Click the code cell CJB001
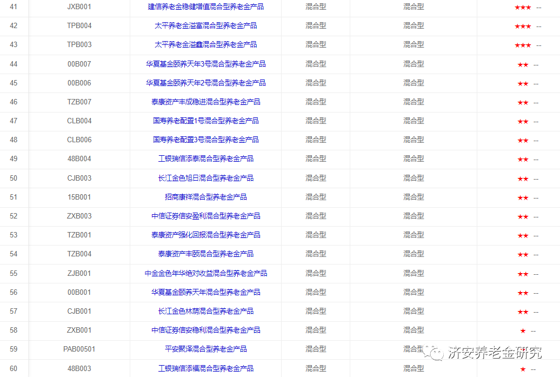This screenshot has height=377, width=560. coord(79,311)
